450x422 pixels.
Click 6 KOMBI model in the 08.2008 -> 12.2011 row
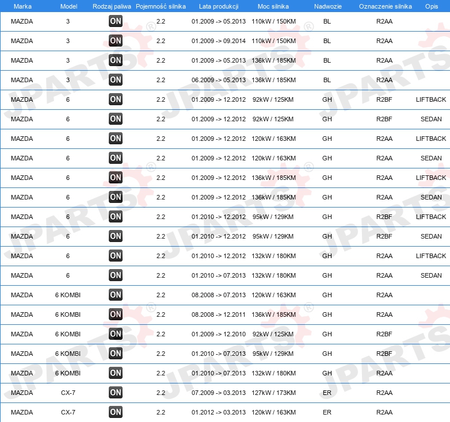[68, 314]
